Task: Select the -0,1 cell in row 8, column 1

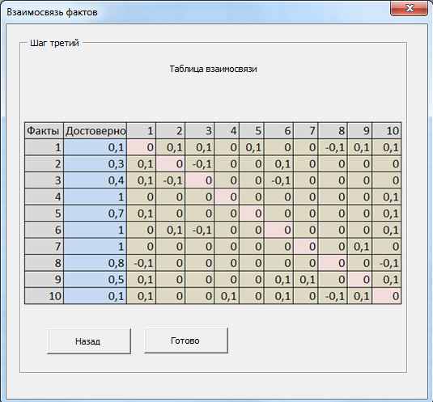Action: (x=141, y=263)
